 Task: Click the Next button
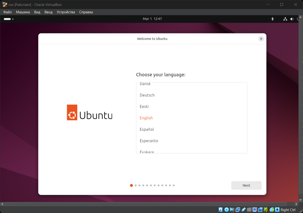pos(246,185)
